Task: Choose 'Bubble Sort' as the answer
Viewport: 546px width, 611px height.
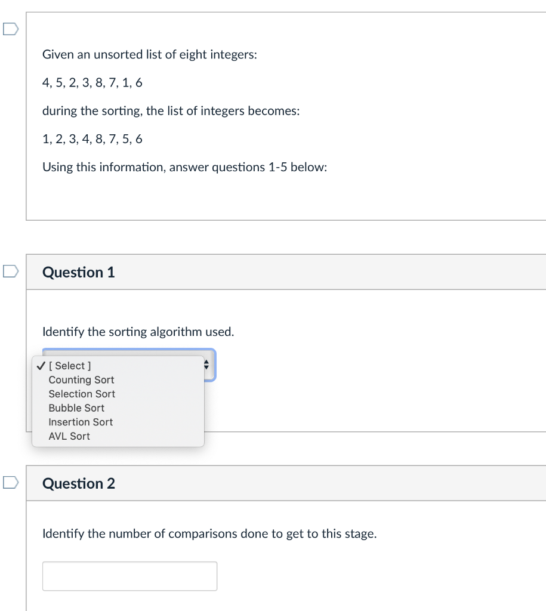Action: point(76,408)
